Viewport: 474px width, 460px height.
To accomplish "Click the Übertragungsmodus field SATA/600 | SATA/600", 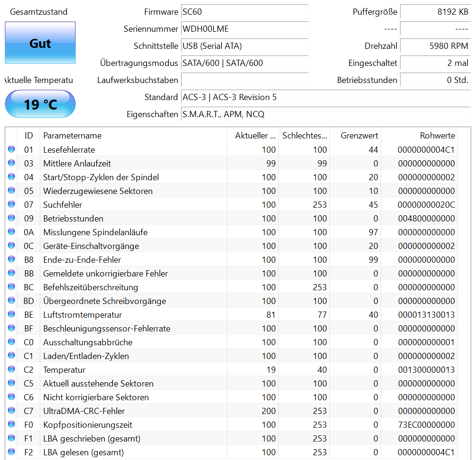I will pyautogui.click(x=245, y=63).
